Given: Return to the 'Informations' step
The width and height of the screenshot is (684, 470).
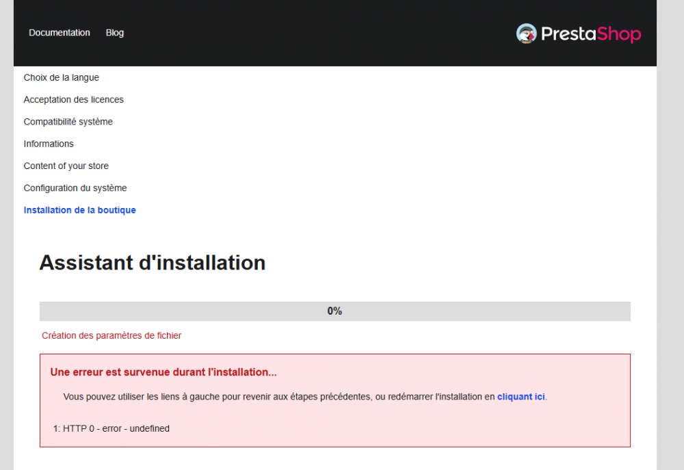Looking at the screenshot, I should tap(49, 144).
